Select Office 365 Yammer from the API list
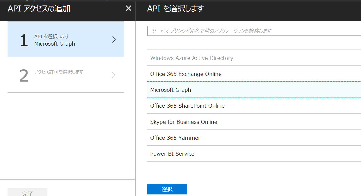 (x=175, y=138)
